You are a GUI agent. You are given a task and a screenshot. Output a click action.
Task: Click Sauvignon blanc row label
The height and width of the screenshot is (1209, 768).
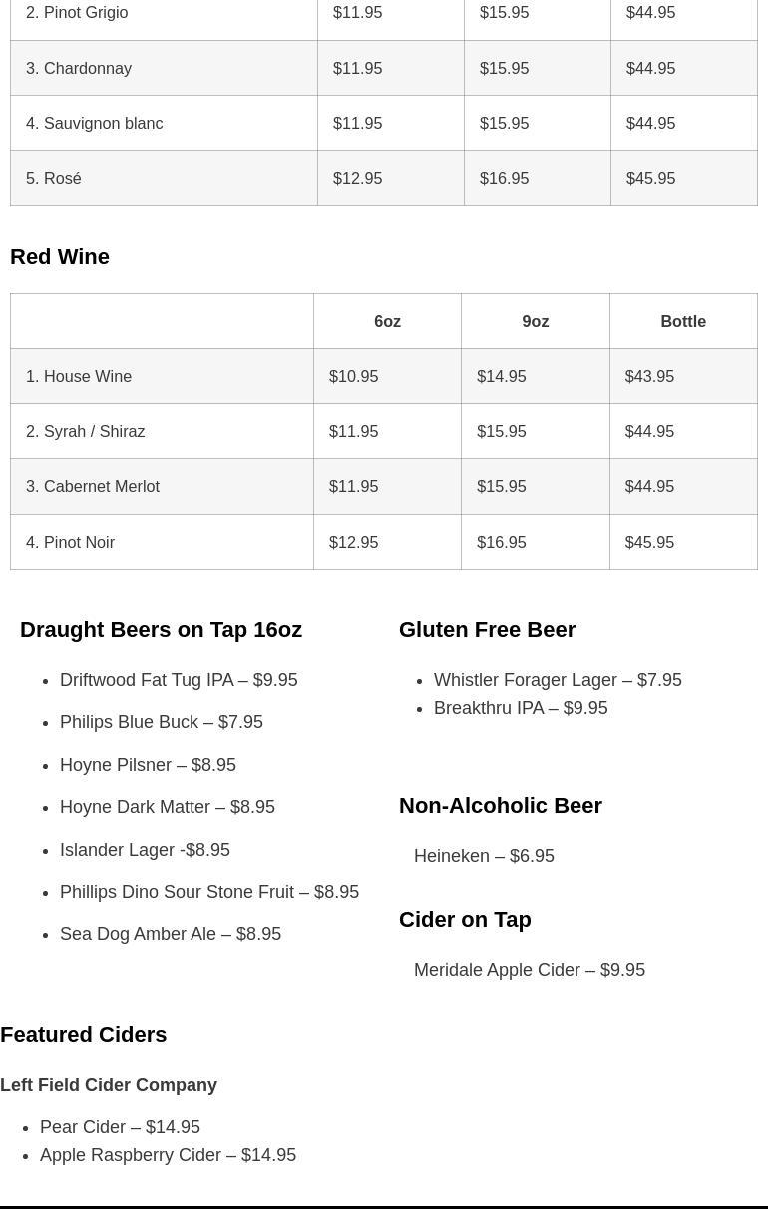coord(95,123)
